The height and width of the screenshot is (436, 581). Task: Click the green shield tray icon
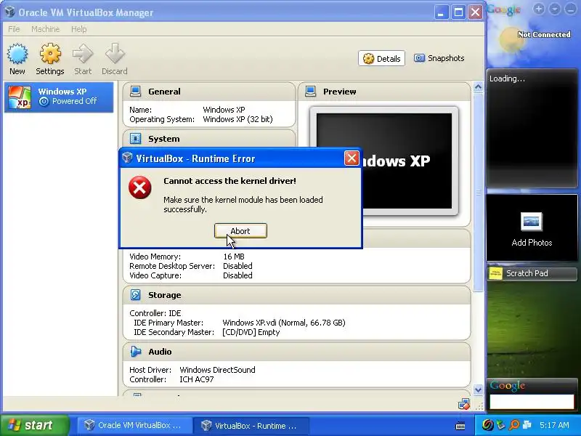point(501,425)
